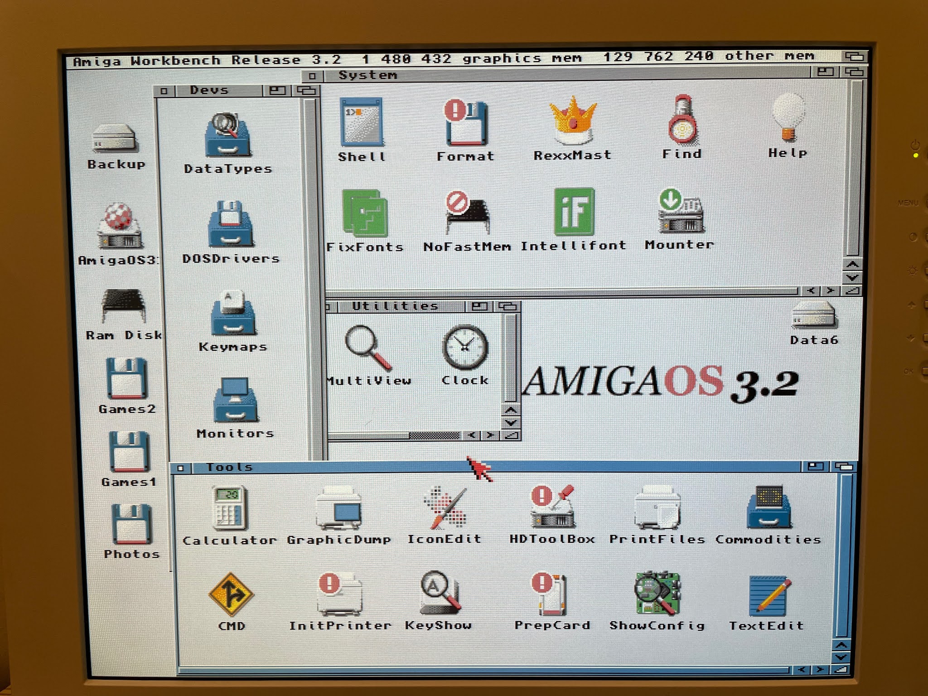Click the Utilities horizontal scrollbar
928x696 pixels.
393,435
